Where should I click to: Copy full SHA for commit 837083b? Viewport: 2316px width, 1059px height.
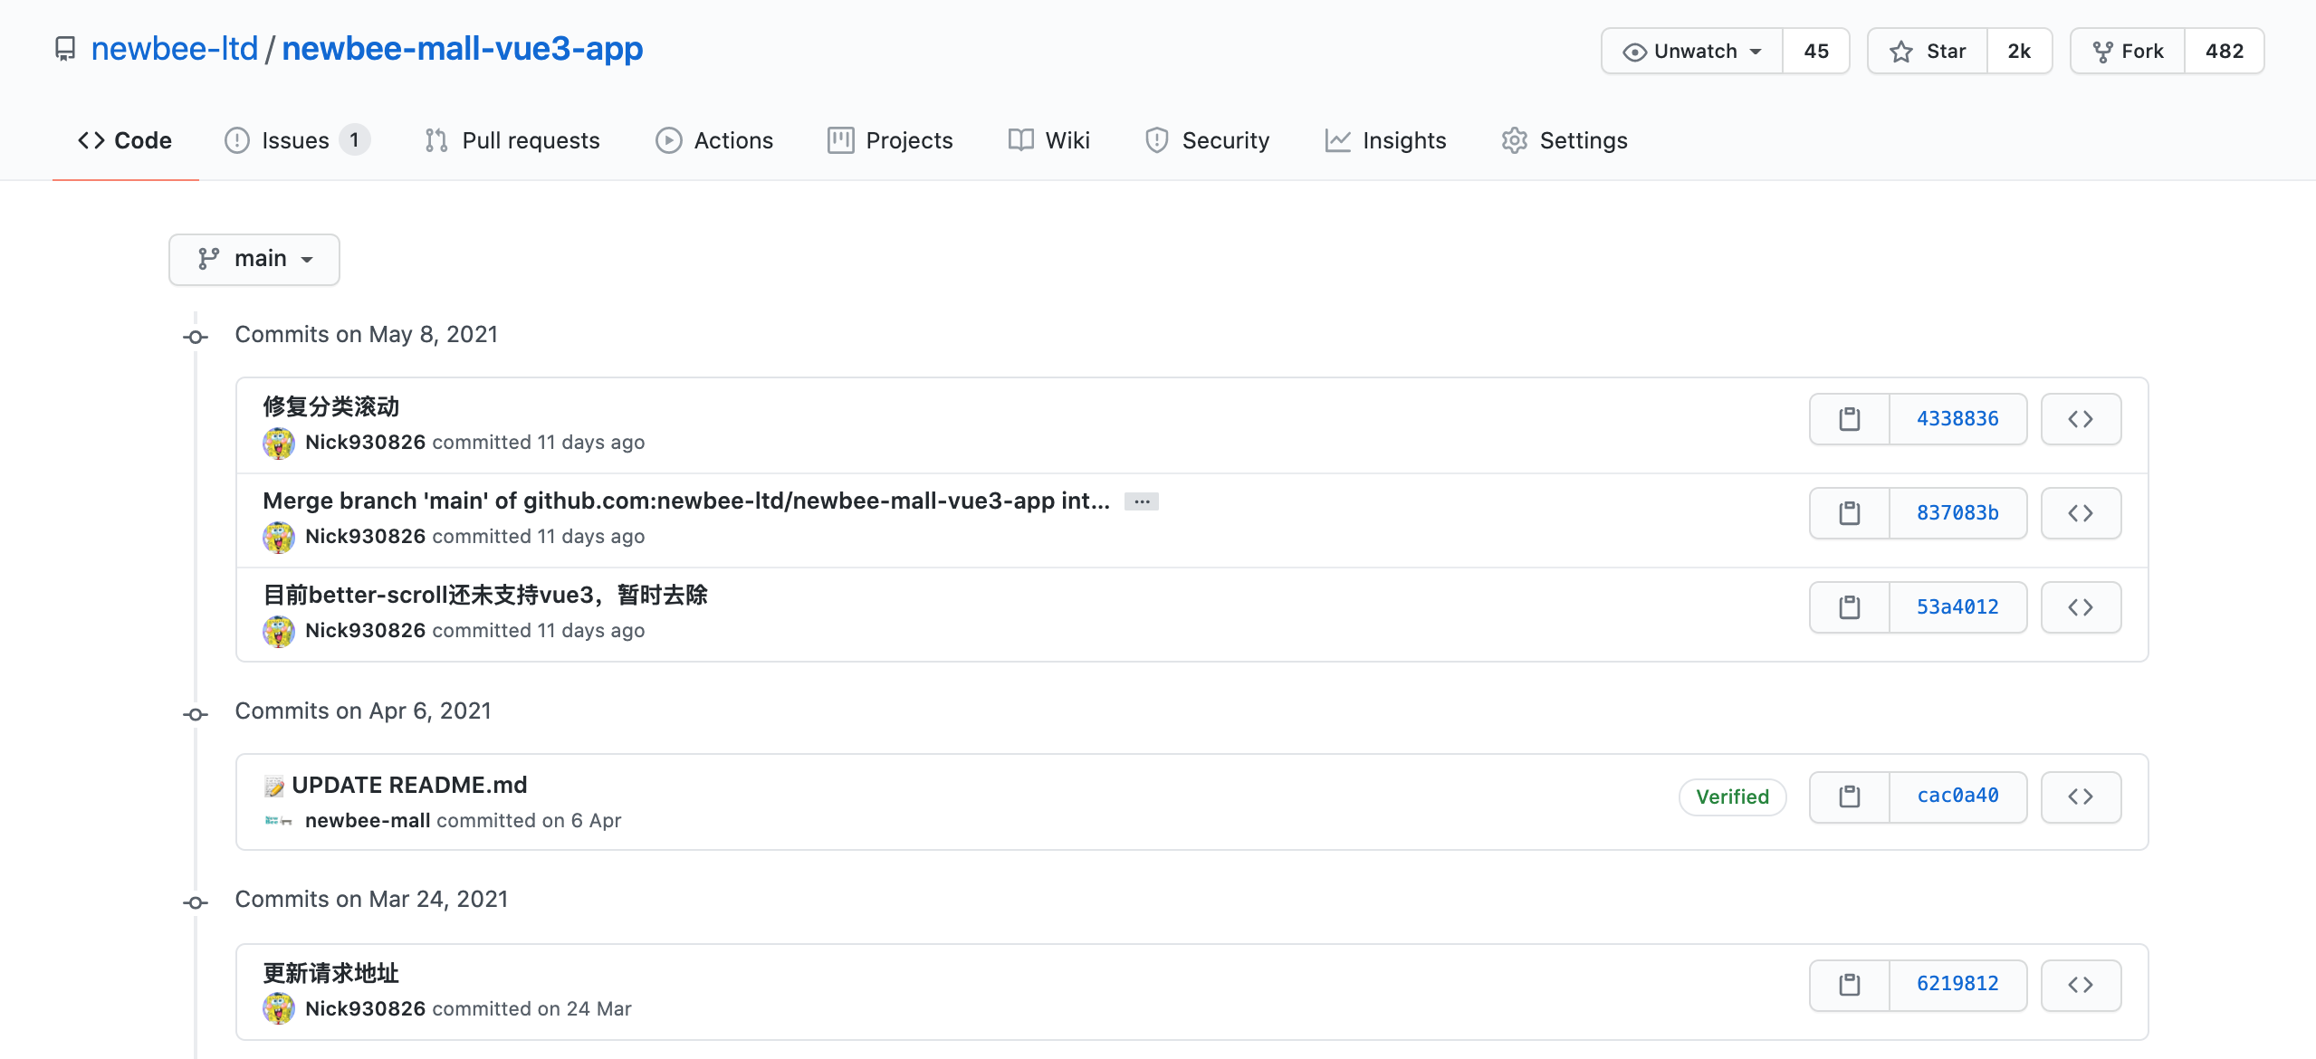[1849, 513]
